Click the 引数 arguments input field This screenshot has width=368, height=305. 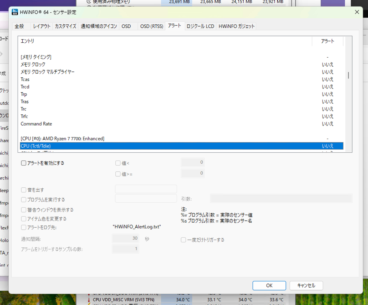pyautogui.click(x=281, y=198)
